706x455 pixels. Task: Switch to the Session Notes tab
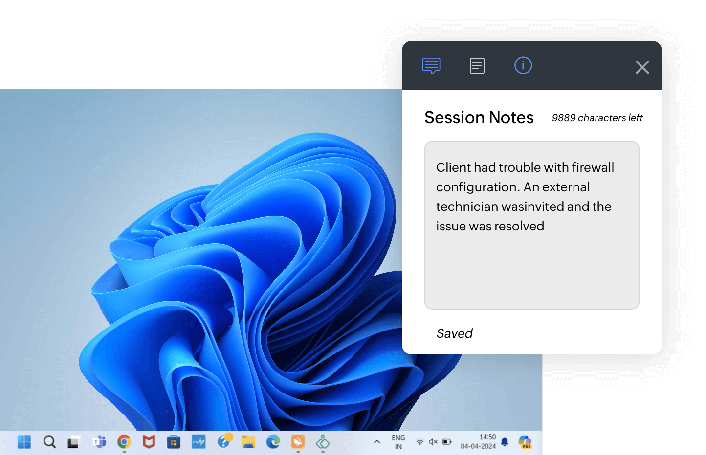477,65
